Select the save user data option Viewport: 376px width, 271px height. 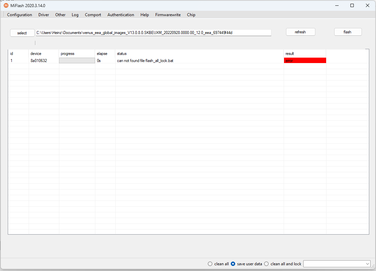(x=233, y=264)
